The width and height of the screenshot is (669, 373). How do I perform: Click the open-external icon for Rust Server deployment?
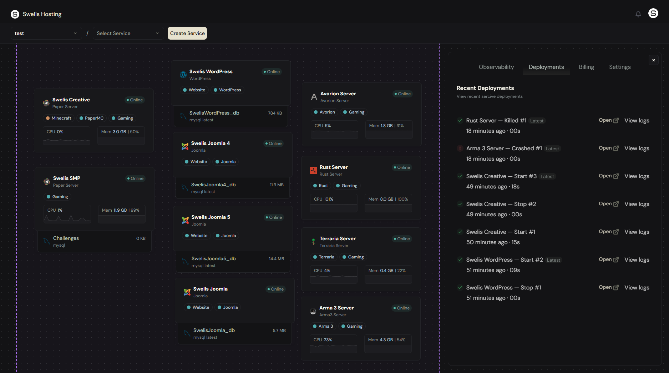(x=616, y=121)
